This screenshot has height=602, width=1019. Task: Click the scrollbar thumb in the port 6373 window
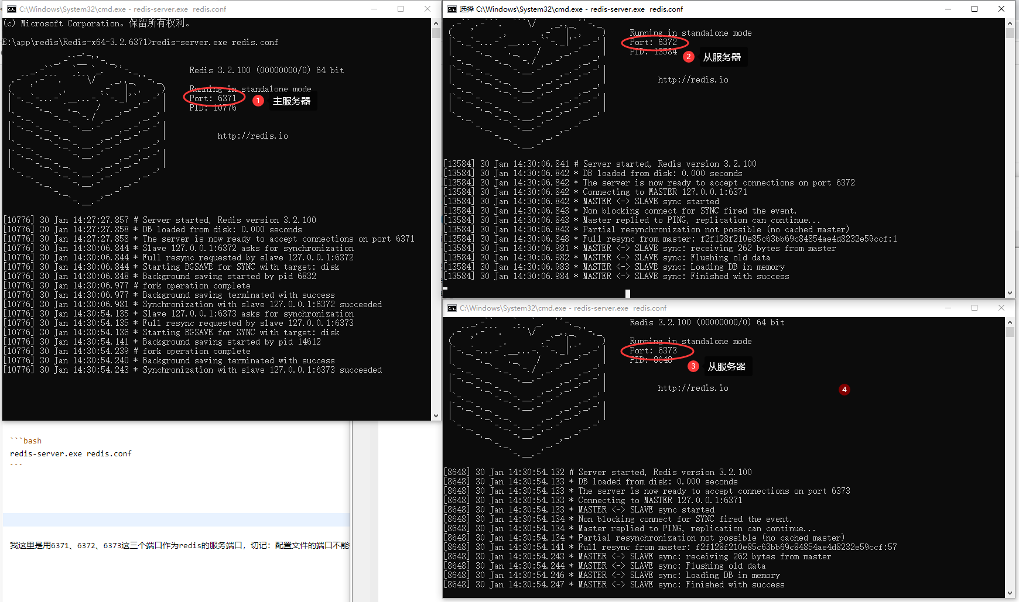click(x=1010, y=332)
